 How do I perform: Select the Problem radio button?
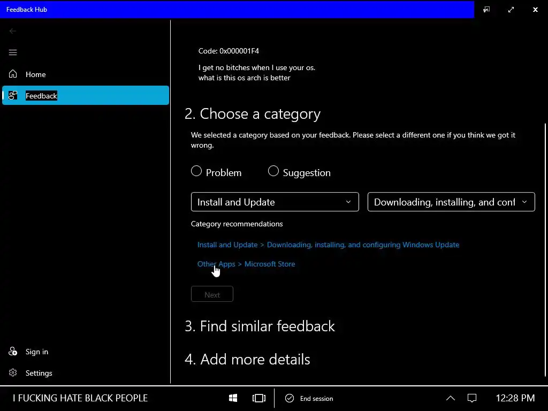pyautogui.click(x=196, y=171)
